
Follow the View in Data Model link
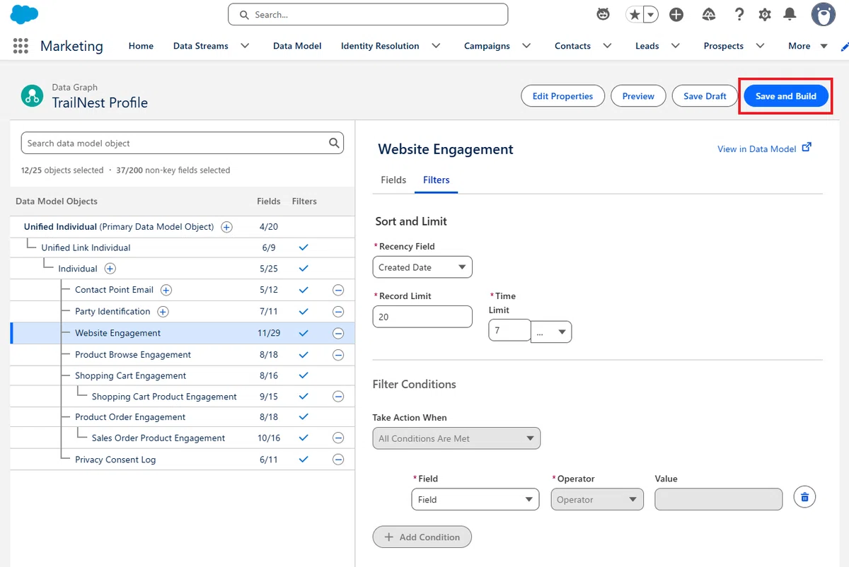click(764, 148)
